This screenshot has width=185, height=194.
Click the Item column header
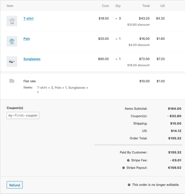pos(10,6)
